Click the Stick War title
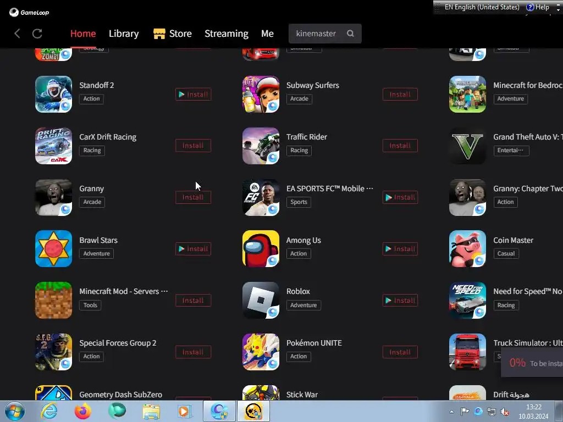The width and height of the screenshot is (563, 422). (x=302, y=395)
